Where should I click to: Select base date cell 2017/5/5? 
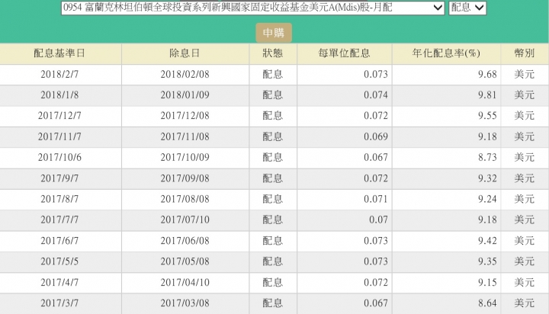click(59, 261)
